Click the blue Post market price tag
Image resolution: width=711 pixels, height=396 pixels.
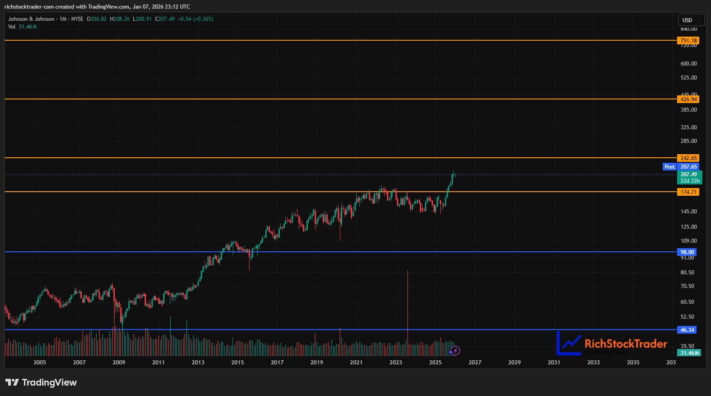click(669, 167)
